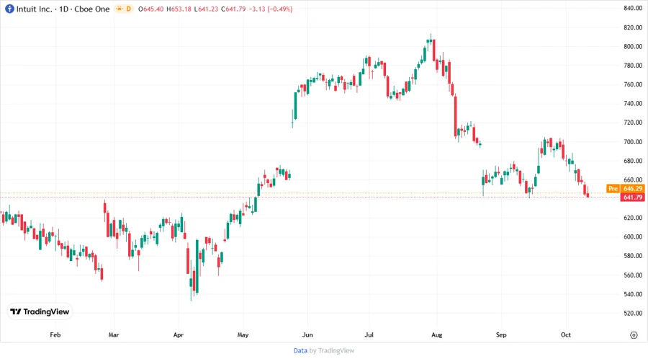Click the May time axis label
Screen dimensions: 648x359
pos(243,334)
